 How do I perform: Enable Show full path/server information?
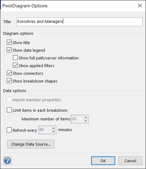click(x=15, y=58)
